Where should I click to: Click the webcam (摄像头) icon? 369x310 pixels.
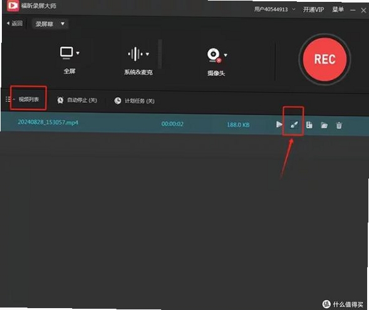click(x=214, y=56)
